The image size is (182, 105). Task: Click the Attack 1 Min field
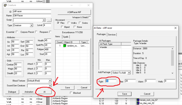[x=39, y=64]
